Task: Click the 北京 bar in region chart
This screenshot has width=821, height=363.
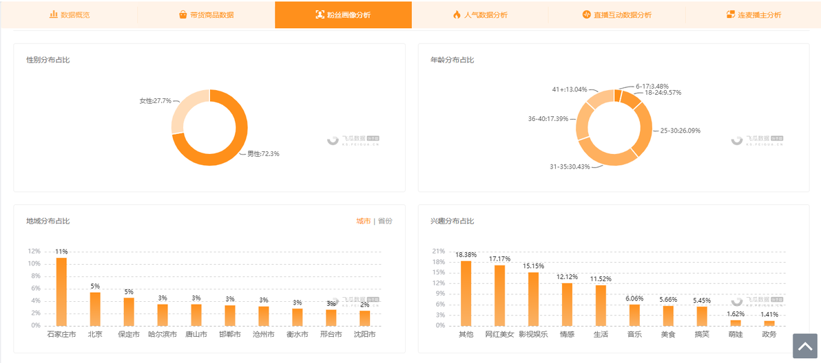Action: [x=95, y=309]
